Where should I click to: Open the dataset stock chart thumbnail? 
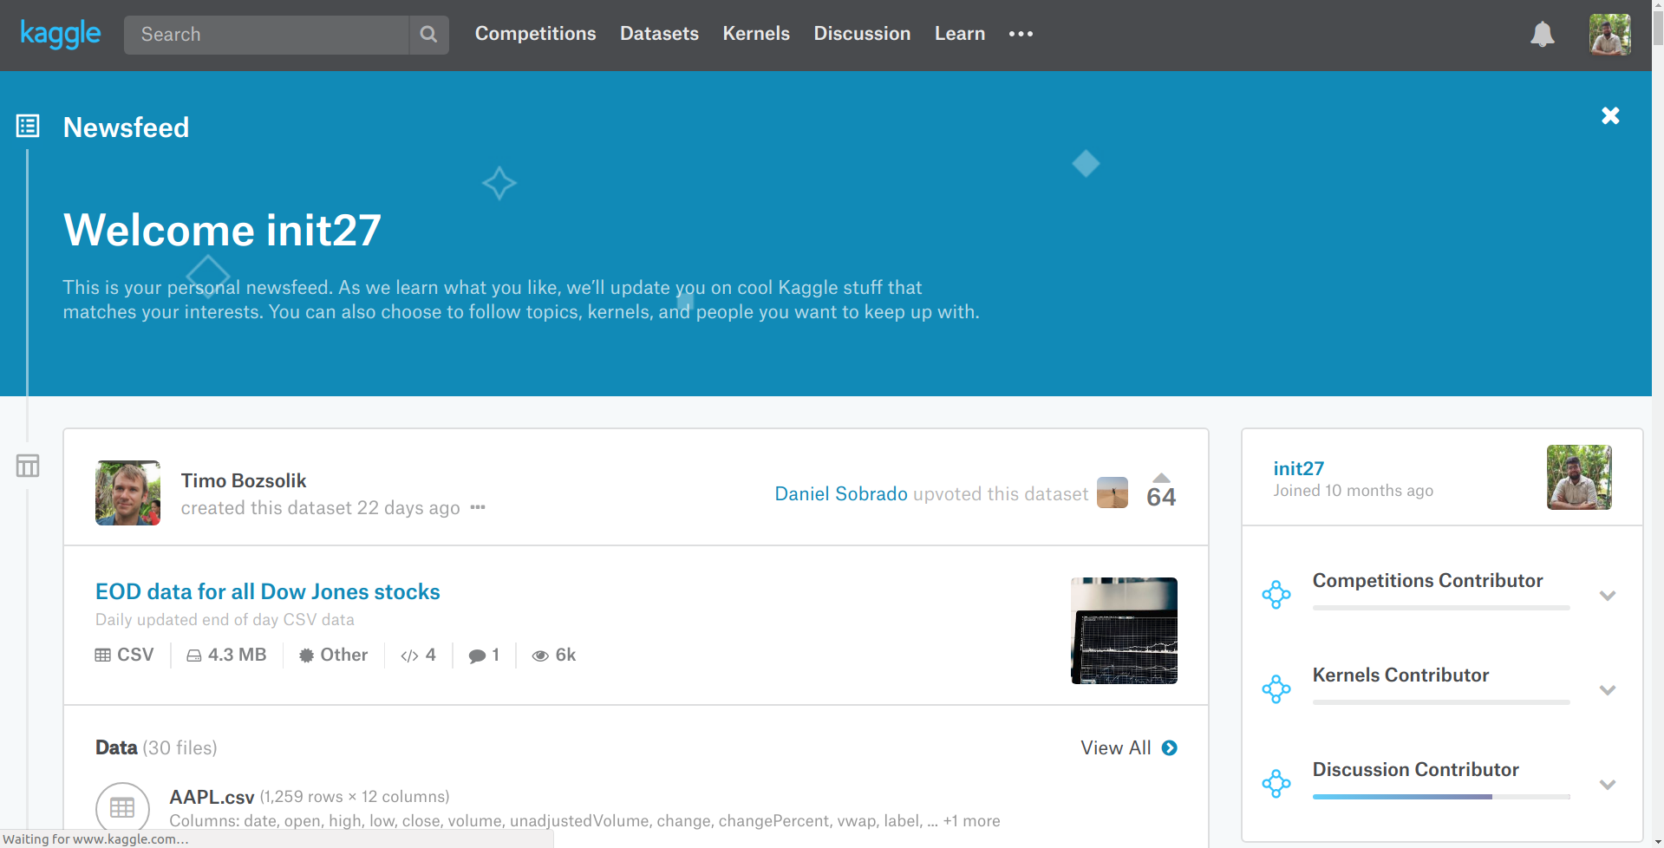point(1124,630)
